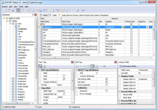Toggle Primary Key checkbox for Trademark field
This screenshot has width=157, height=110.
click(x=131, y=27)
